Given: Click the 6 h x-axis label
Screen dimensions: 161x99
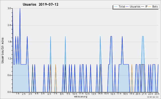Looking at the screenshot, I should click(x=49, y=94).
